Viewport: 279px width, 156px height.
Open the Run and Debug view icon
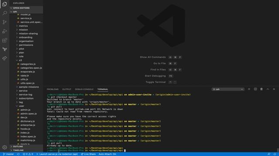click(5, 31)
